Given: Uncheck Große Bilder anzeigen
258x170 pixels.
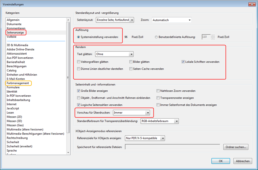Looking at the screenshot, I should tap(79, 91).
